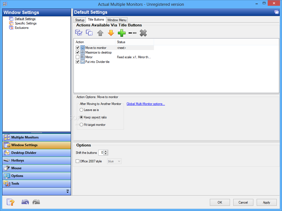Viewport: 282px width, 211px height.
Task: Open help via question mark icon
Action: 10,202
